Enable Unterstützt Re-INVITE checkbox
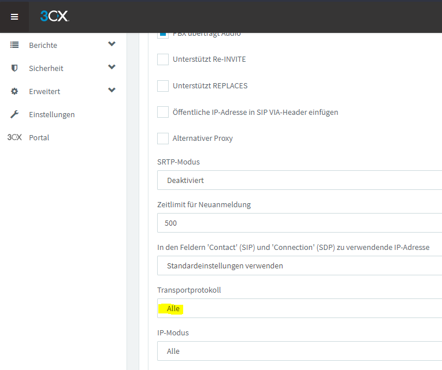Screen dimensions: 442x370 [x=163, y=59]
